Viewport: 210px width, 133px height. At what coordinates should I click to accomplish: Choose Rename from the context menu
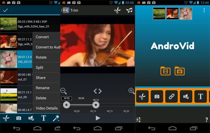pyautogui.click(x=46, y=88)
